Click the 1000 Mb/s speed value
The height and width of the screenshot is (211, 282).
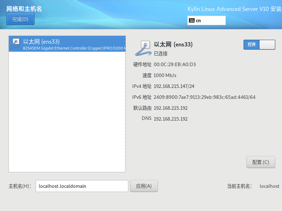coord(165,75)
